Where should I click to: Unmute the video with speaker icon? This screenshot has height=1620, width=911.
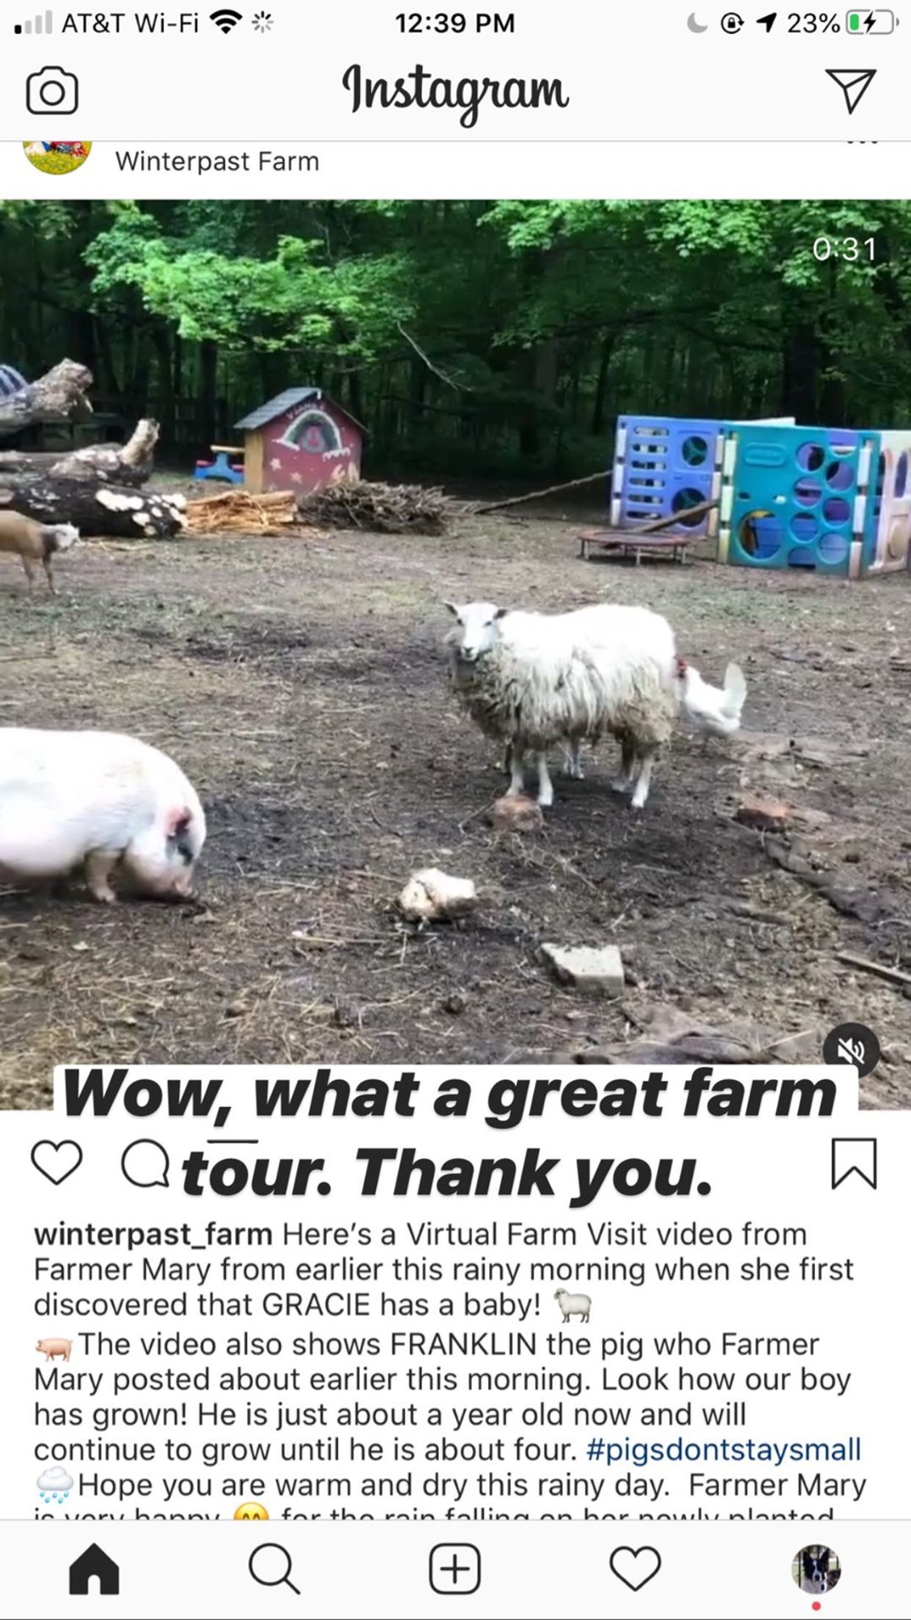coord(851,1050)
